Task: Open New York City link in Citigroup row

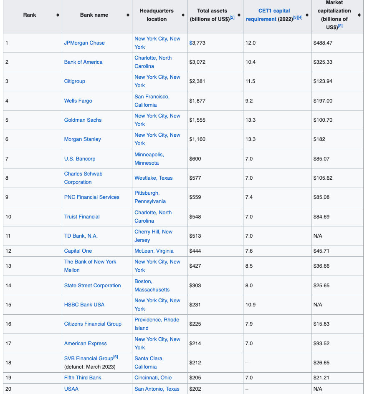Action: tap(157, 81)
